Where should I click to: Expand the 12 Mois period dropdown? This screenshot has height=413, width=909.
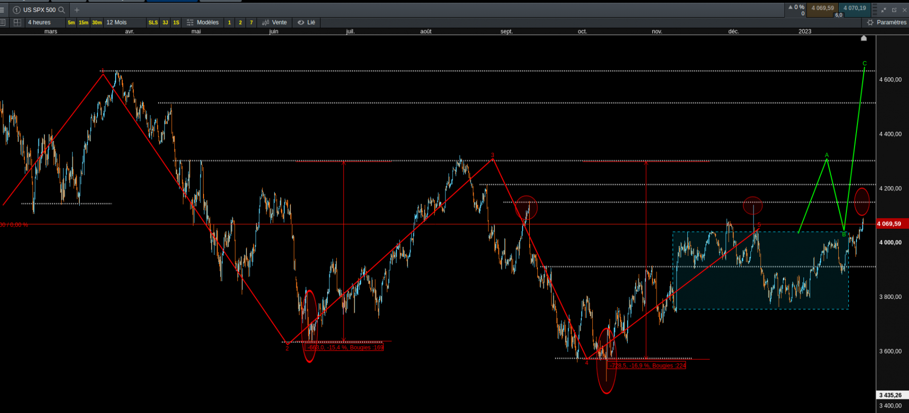117,22
